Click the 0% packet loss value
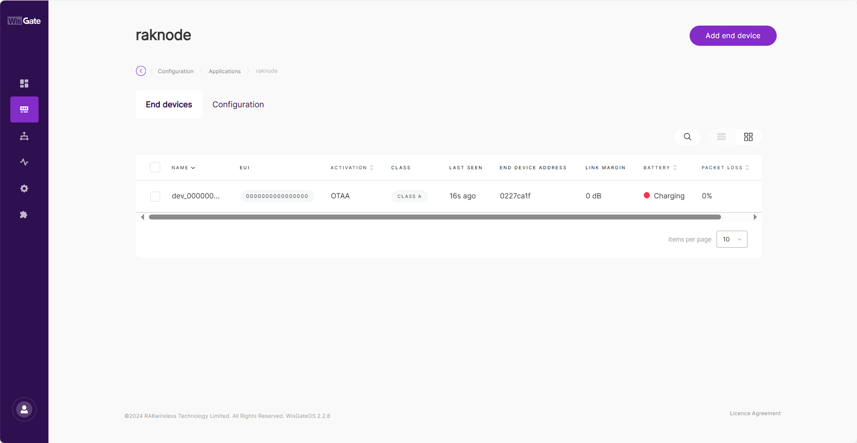This screenshot has height=443, width=857. coord(707,196)
